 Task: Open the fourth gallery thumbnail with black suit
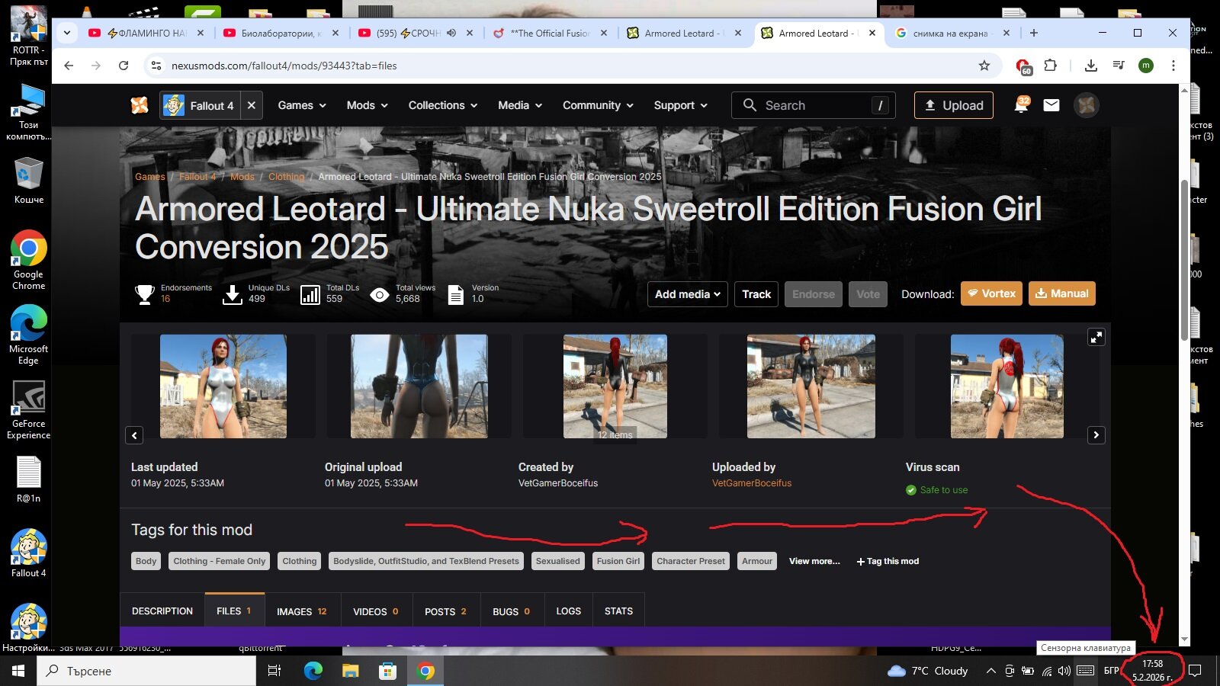coord(811,386)
